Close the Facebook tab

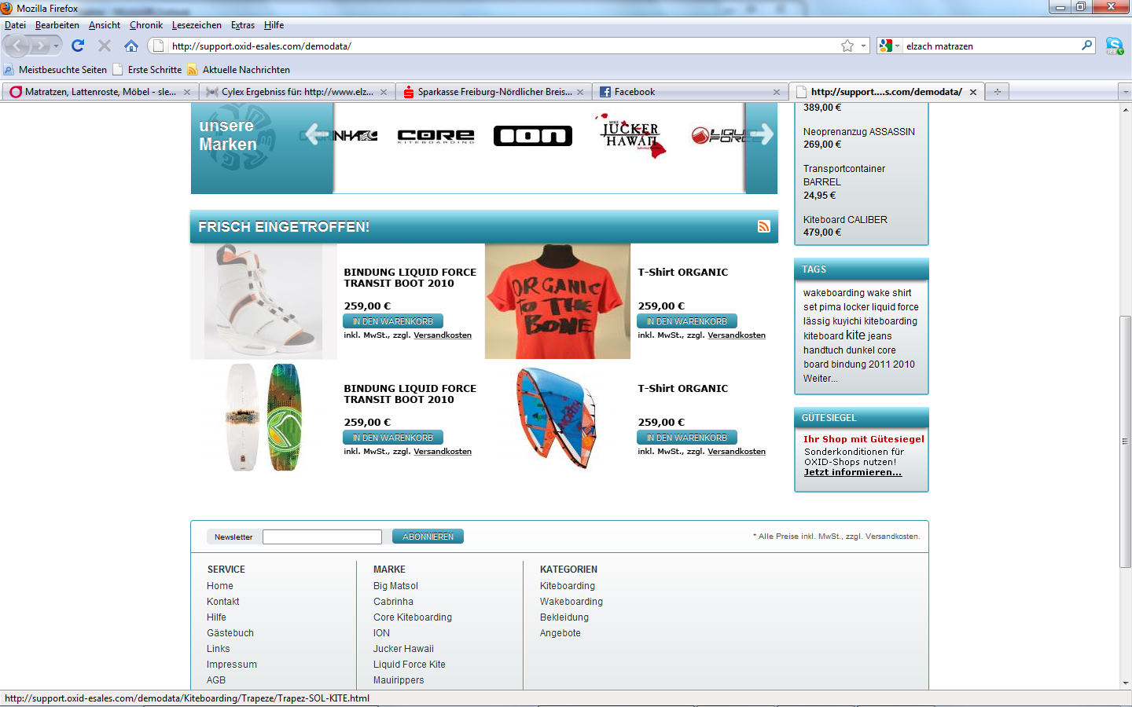pos(776,92)
